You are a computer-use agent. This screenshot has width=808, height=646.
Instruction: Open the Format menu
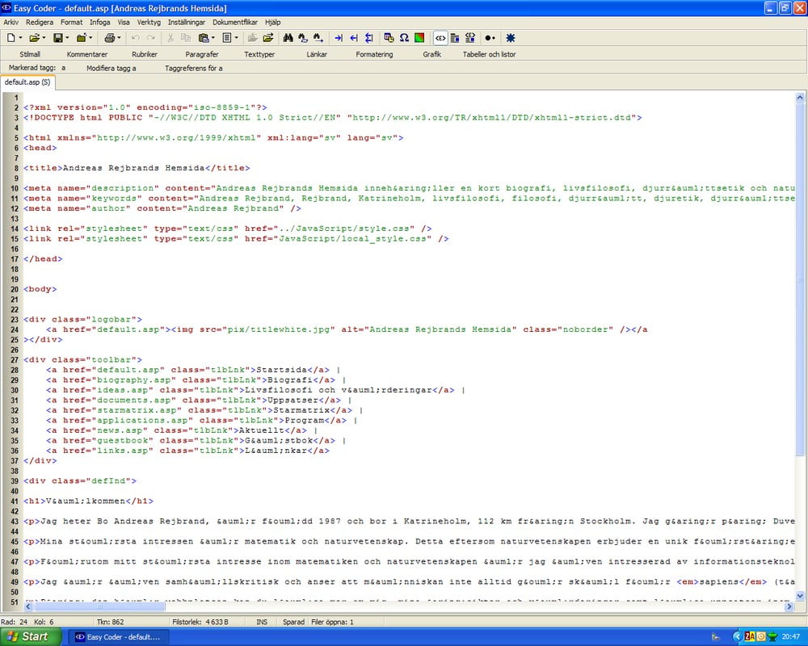[x=72, y=22]
